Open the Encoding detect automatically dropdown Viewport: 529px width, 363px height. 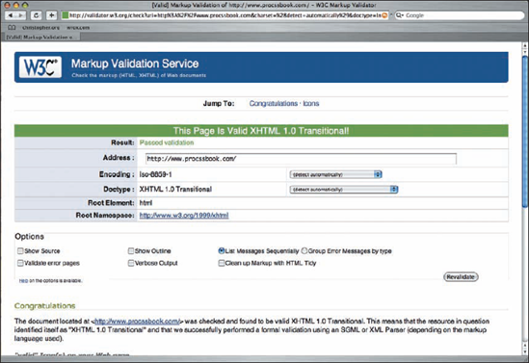335,174
